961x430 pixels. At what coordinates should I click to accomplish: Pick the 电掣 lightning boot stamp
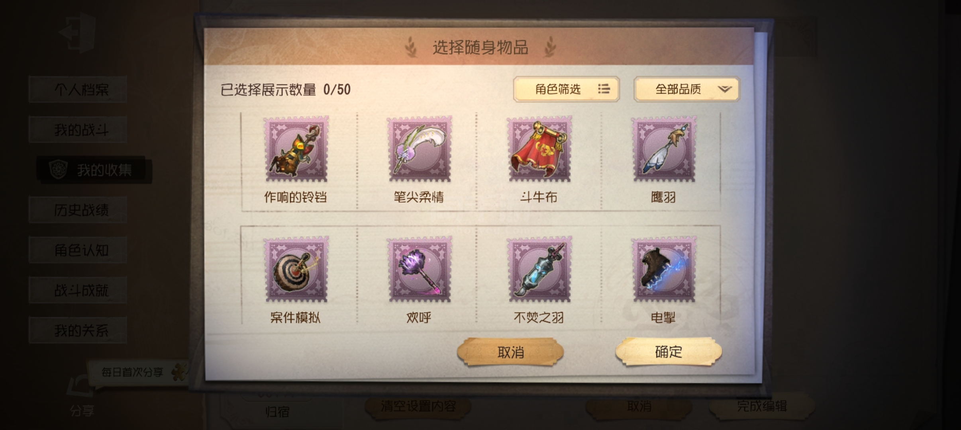coord(664,269)
